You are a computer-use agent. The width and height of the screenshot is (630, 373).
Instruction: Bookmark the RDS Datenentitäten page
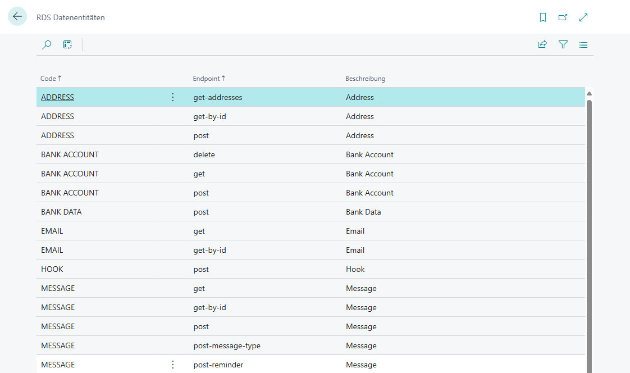click(x=542, y=17)
